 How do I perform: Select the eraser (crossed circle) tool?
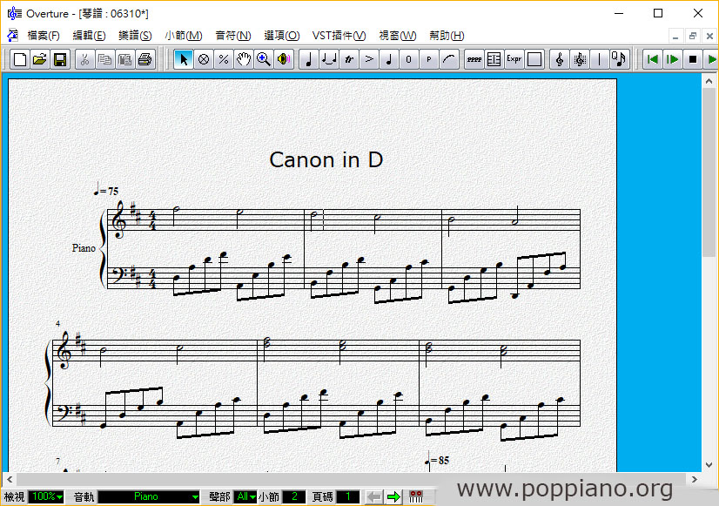(204, 59)
